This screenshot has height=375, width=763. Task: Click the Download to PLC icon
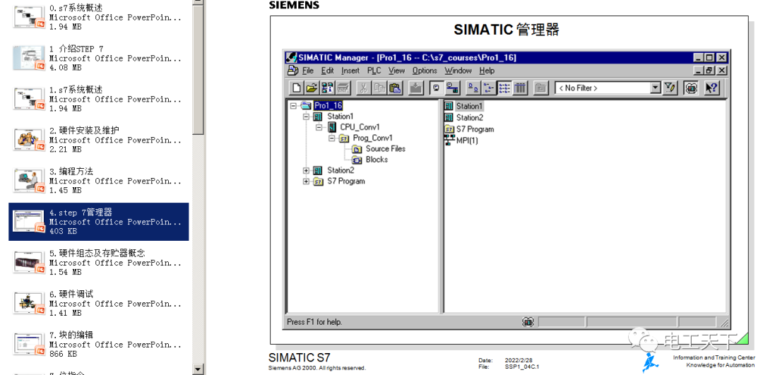click(415, 88)
